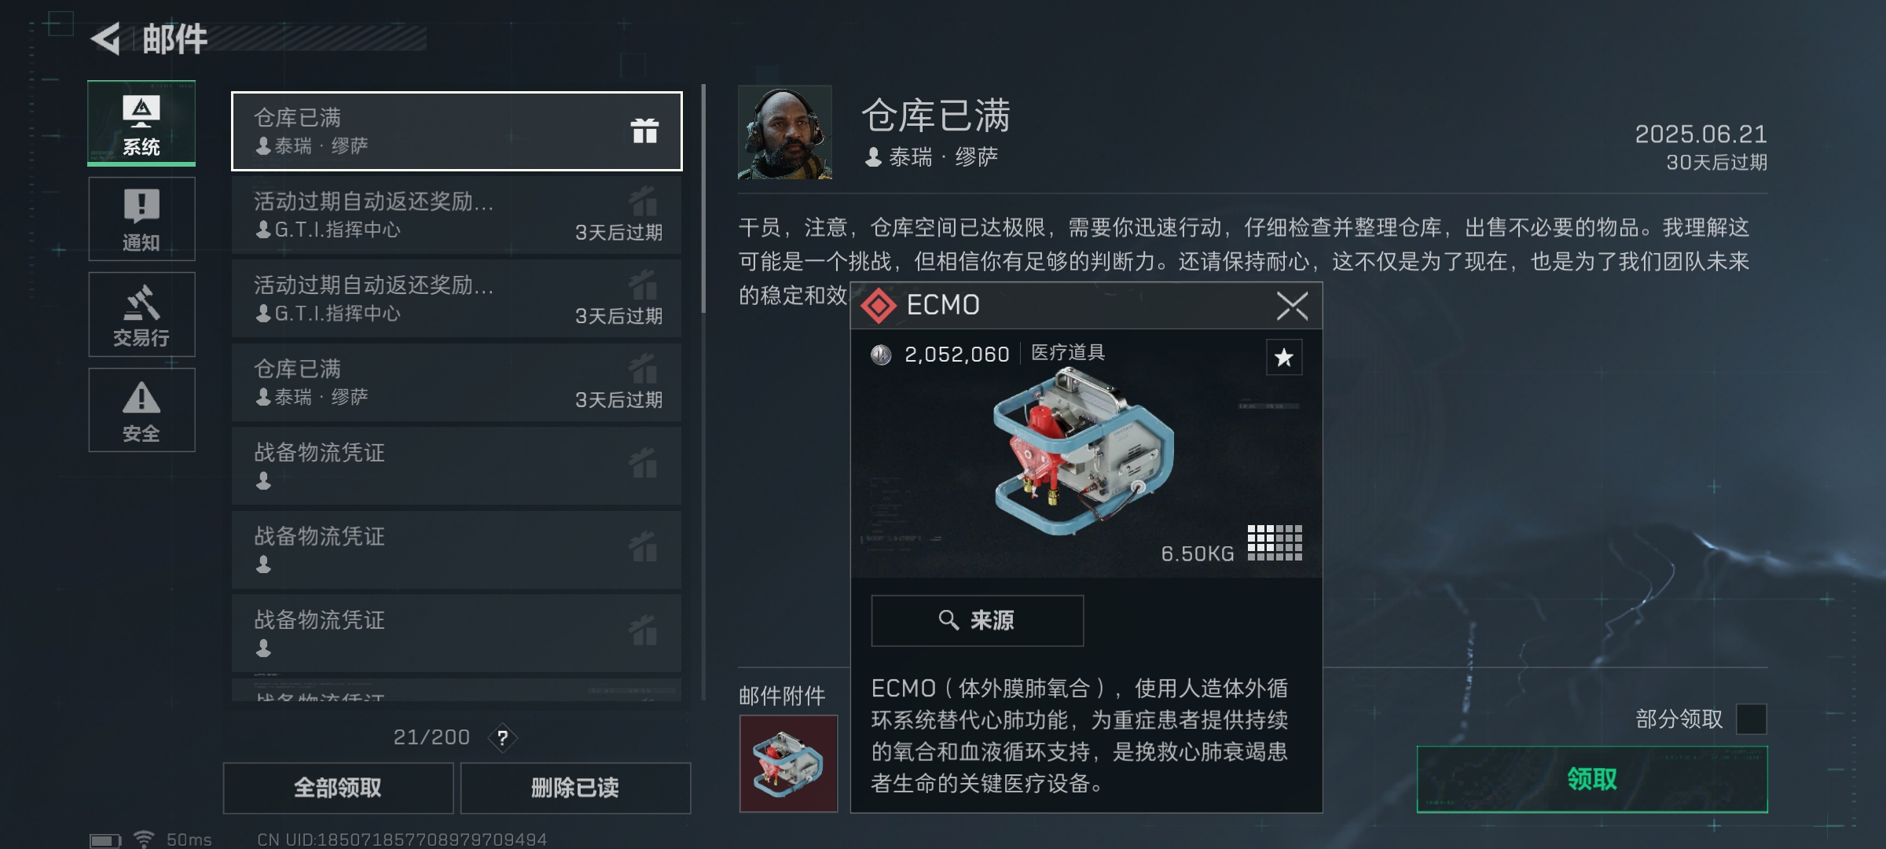This screenshot has width=1886, height=849.
Task: Click the green 领取 button
Action: coord(1592,779)
